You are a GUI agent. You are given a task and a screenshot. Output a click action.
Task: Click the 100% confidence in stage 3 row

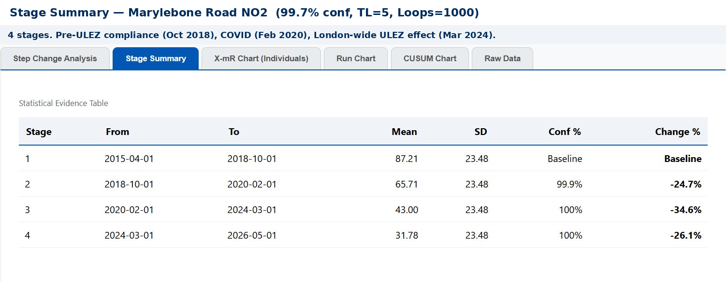pyautogui.click(x=571, y=210)
